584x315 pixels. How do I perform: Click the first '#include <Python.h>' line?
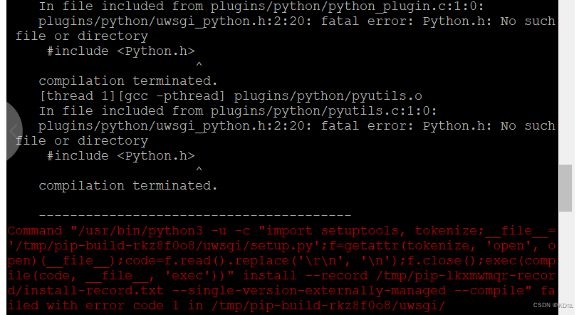pyautogui.click(x=120, y=51)
